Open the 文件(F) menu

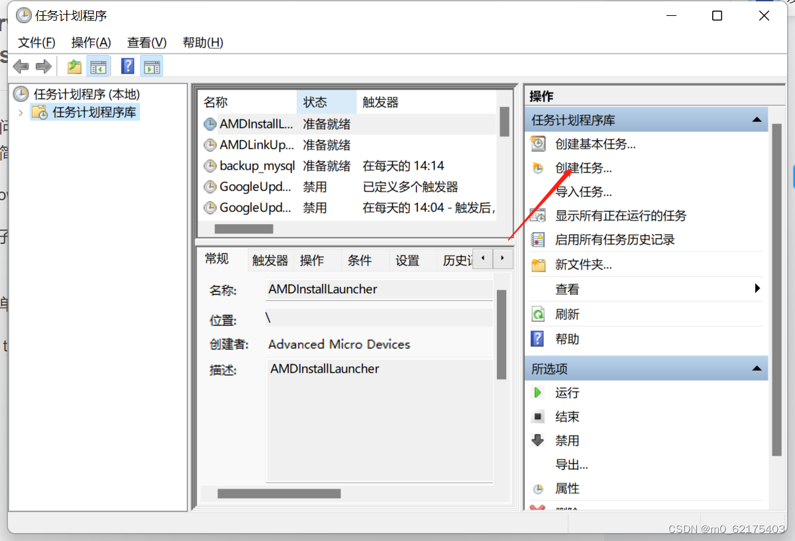pos(36,42)
